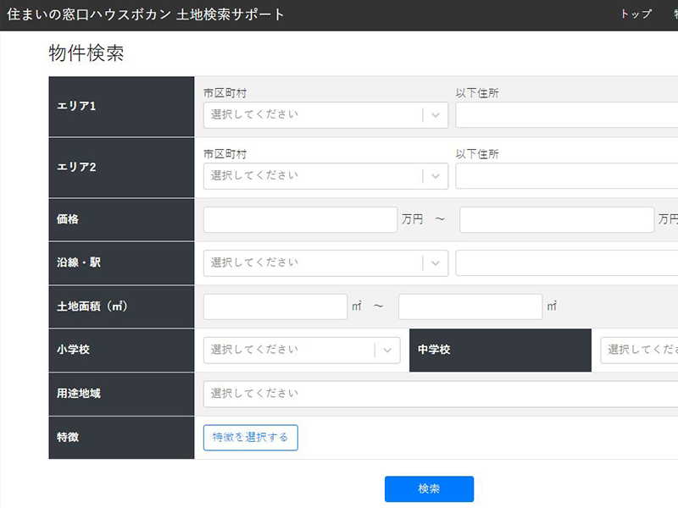Image resolution: width=678 pixels, height=508 pixels.
Task: Focus the エリア1 以下住所 text field
Action: [566, 115]
